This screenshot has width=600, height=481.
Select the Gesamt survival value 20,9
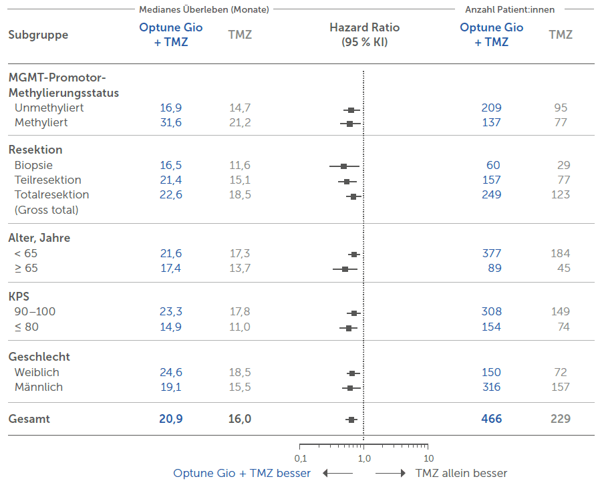coord(171,419)
